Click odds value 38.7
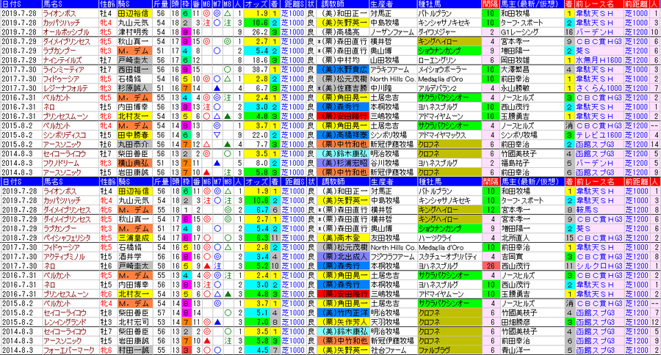This screenshot has height=355, width=661. coord(256,70)
